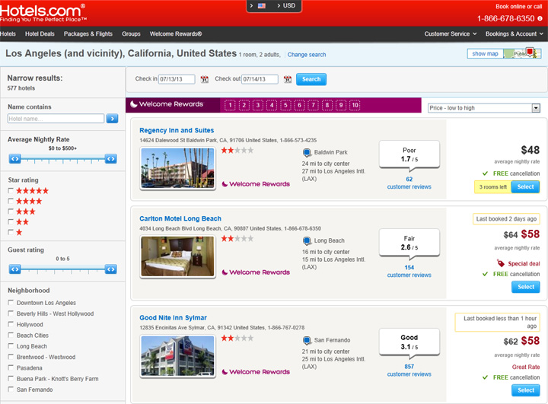
Task: Click the US flag country selector
Action: [x=262, y=5]
